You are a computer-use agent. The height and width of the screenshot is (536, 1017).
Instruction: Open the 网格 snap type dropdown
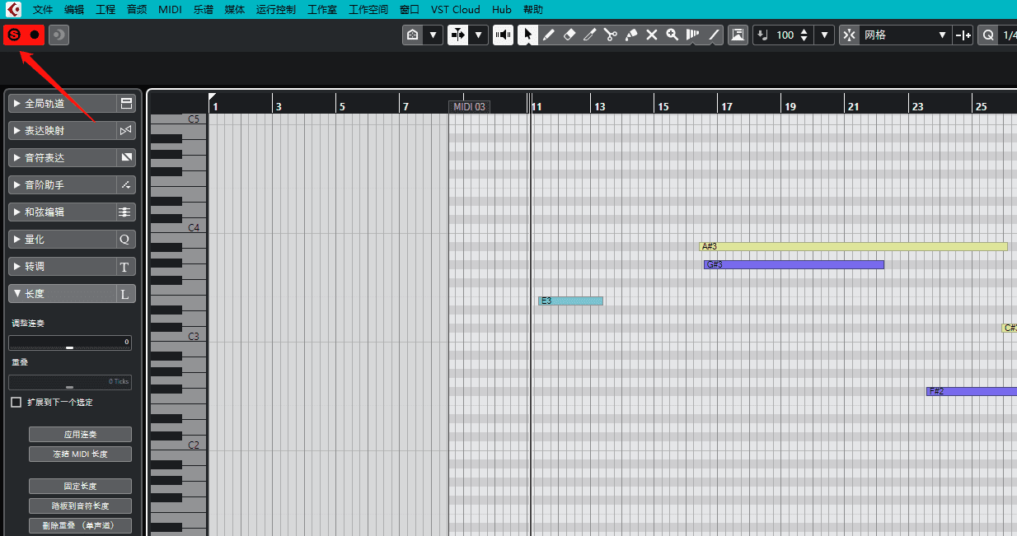pyautogui.click(x=904, y=35)
